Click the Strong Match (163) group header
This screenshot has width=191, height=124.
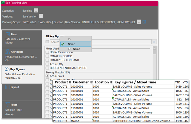point(58,72)
